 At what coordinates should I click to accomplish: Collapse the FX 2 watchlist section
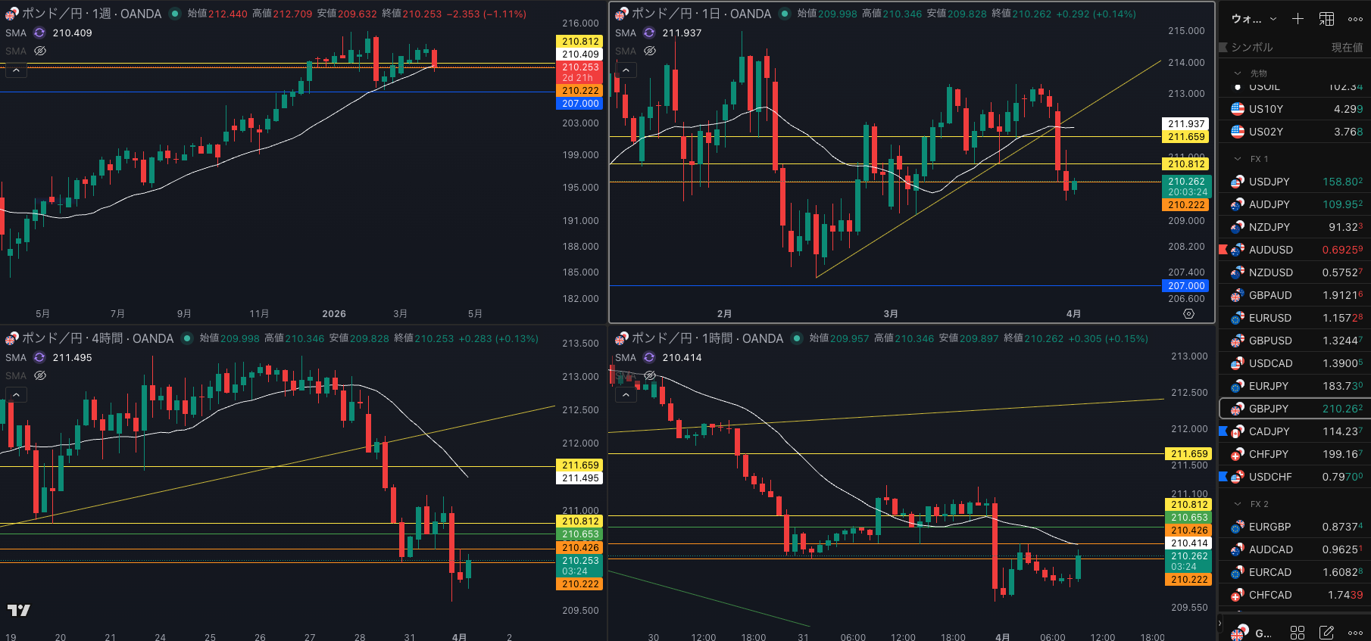tap(1238, 504)
